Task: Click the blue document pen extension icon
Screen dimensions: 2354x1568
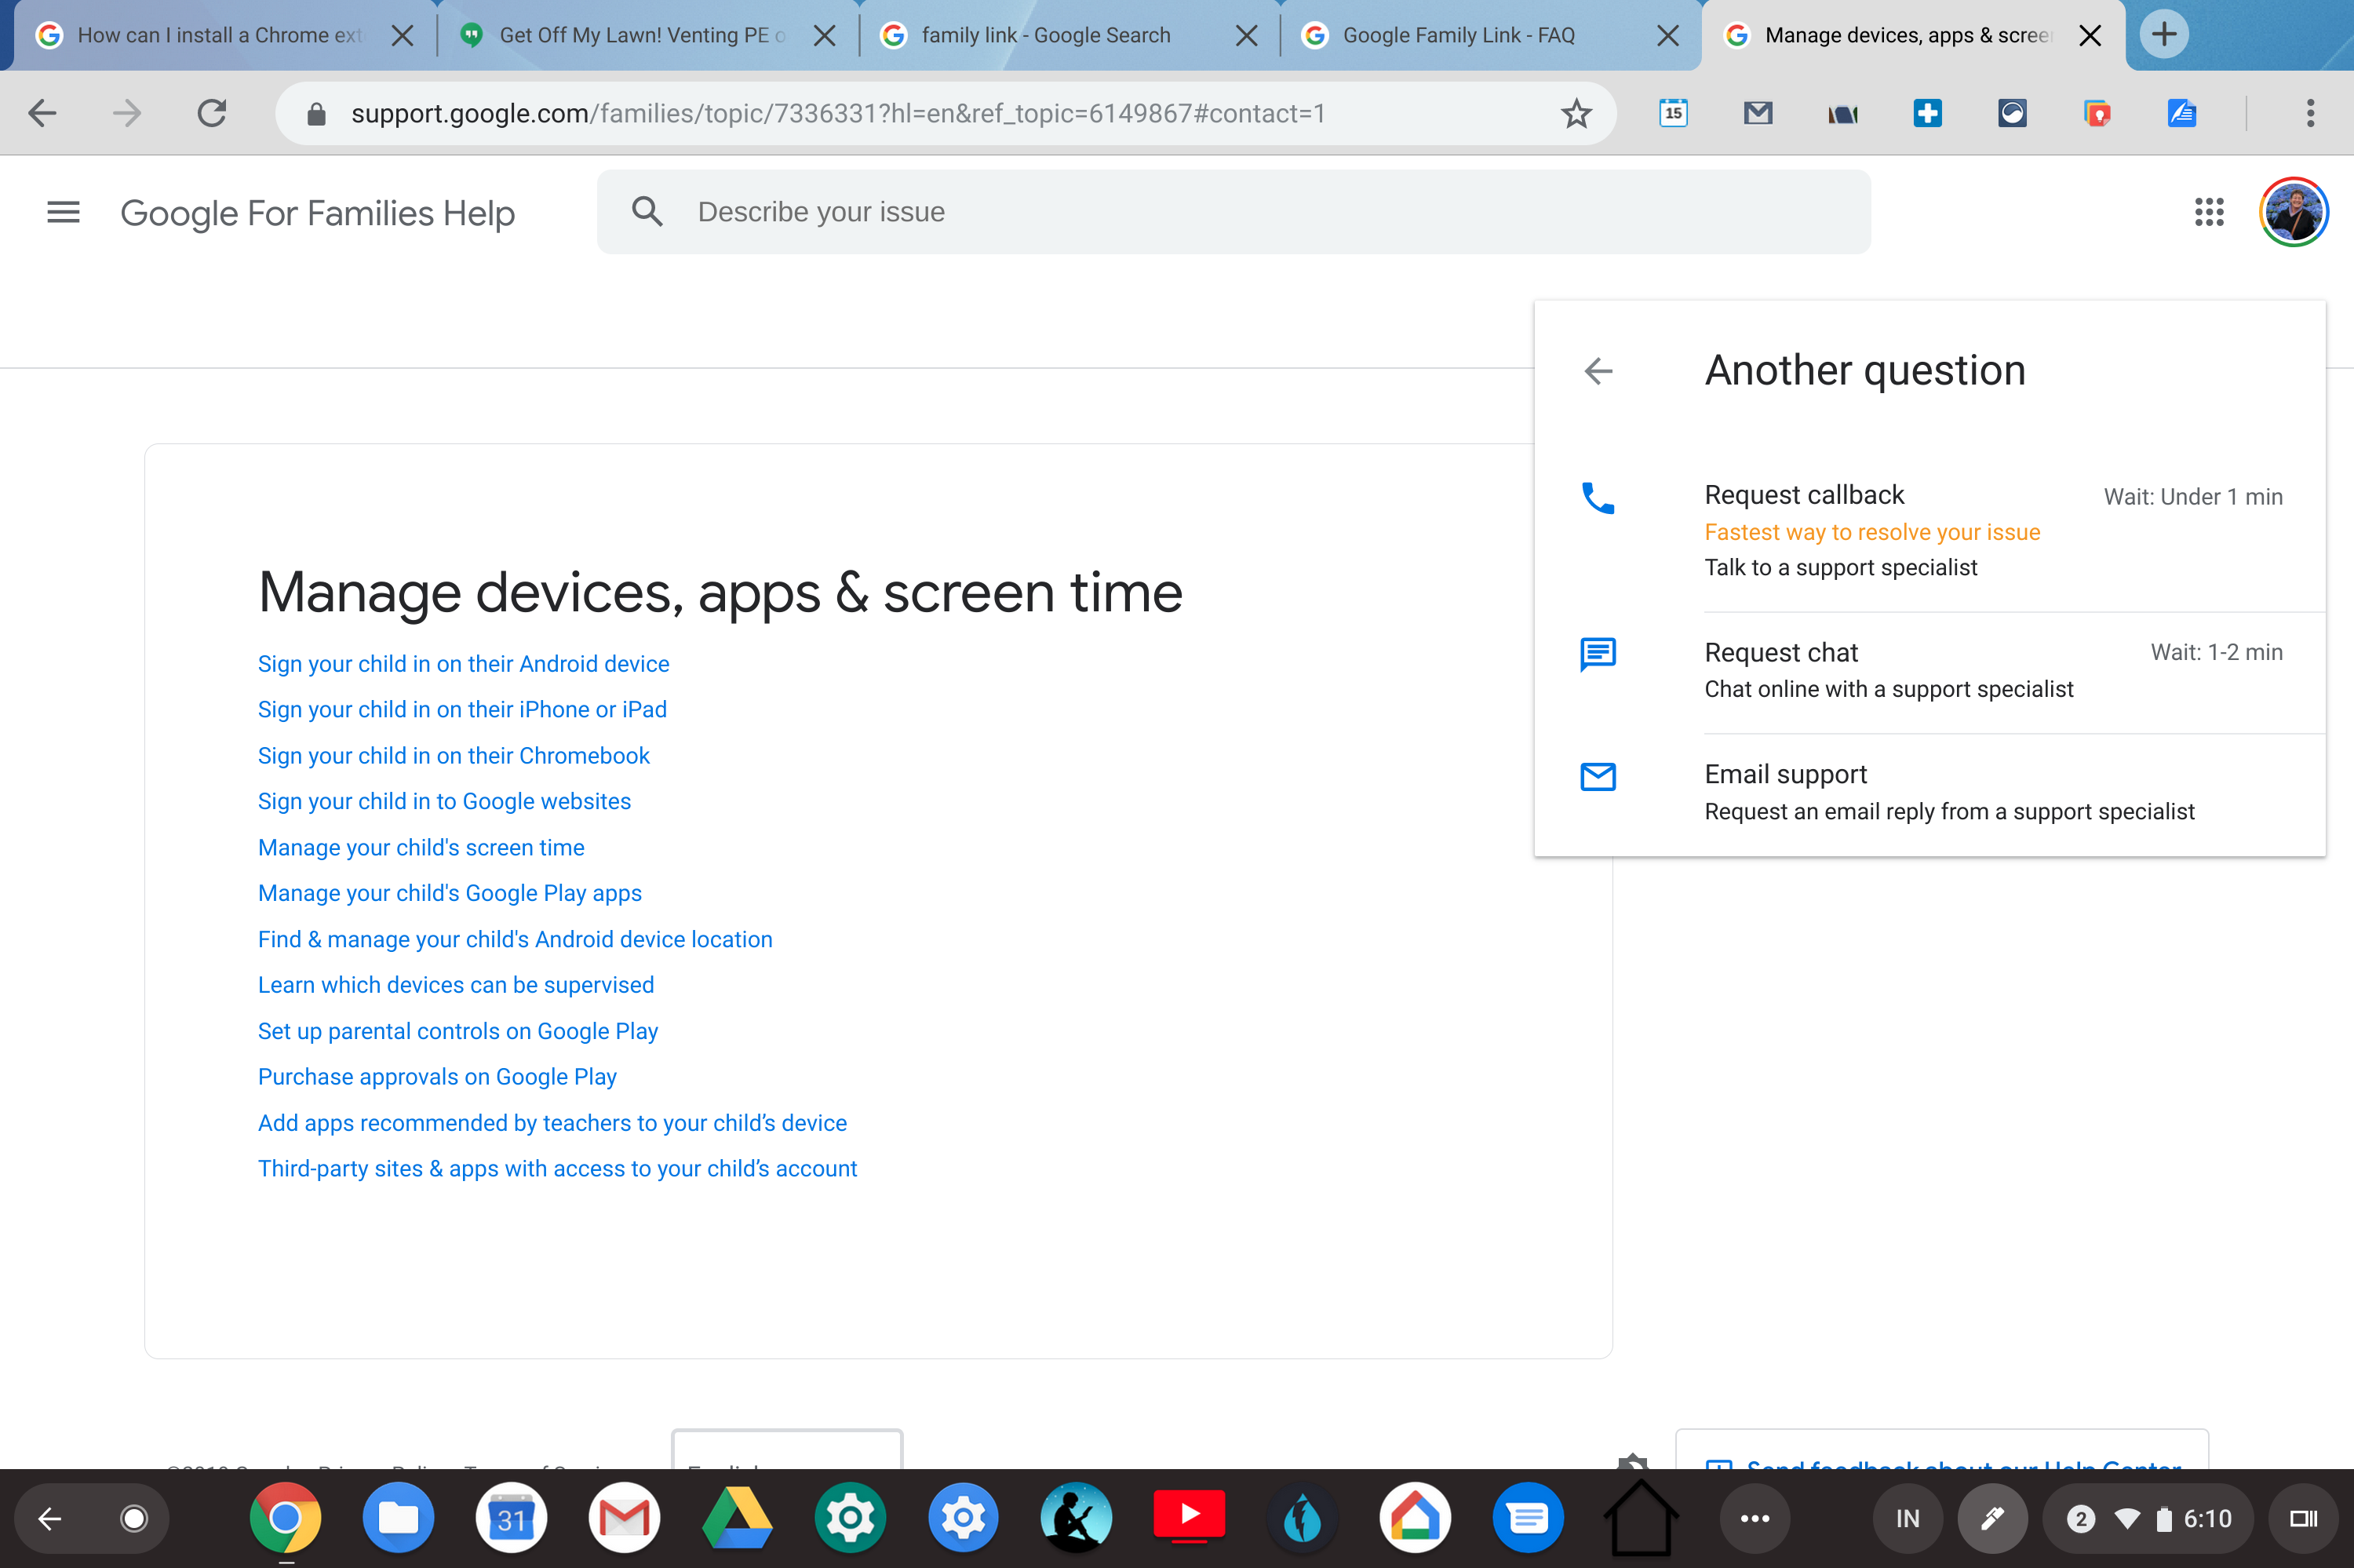Action: (2181, 113)
